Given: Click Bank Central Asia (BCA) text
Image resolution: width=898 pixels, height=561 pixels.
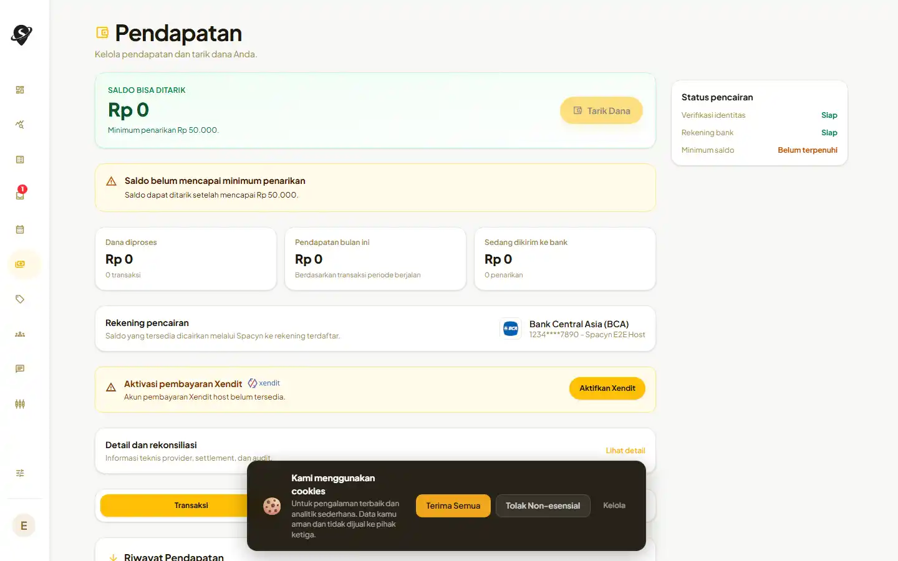Looking at the screenshot, I should click(579, 324).
